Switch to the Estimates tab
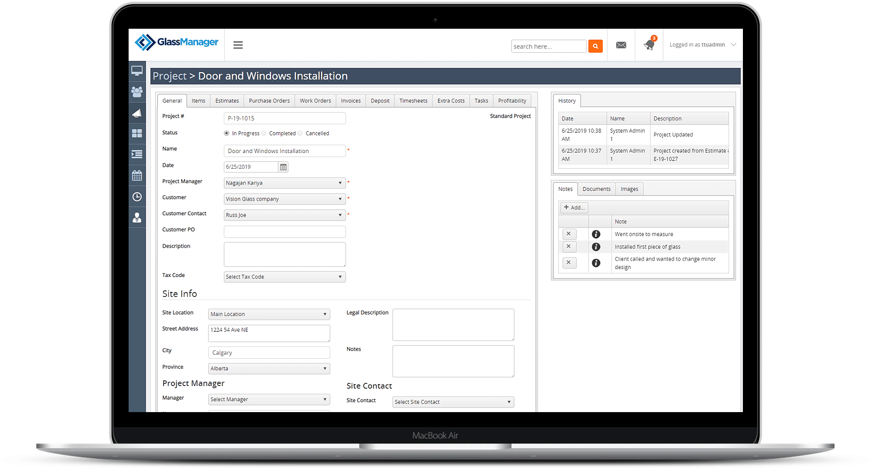 pos(227,101)
